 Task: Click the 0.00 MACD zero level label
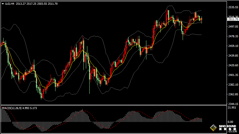[231, 122]
